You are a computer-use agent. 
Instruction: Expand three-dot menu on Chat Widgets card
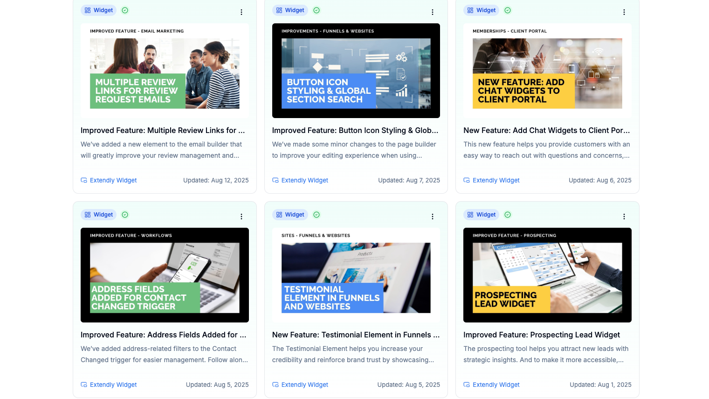click(624, 12)
